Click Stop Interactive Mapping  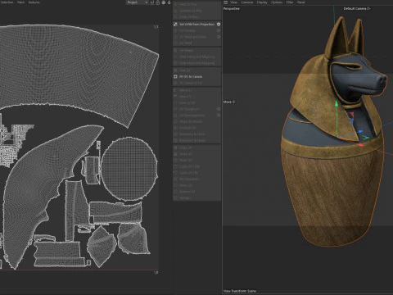click(196, 63)
